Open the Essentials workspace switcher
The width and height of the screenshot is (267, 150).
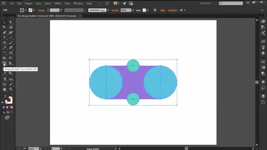pyautogui.click(x=207, y=3)
